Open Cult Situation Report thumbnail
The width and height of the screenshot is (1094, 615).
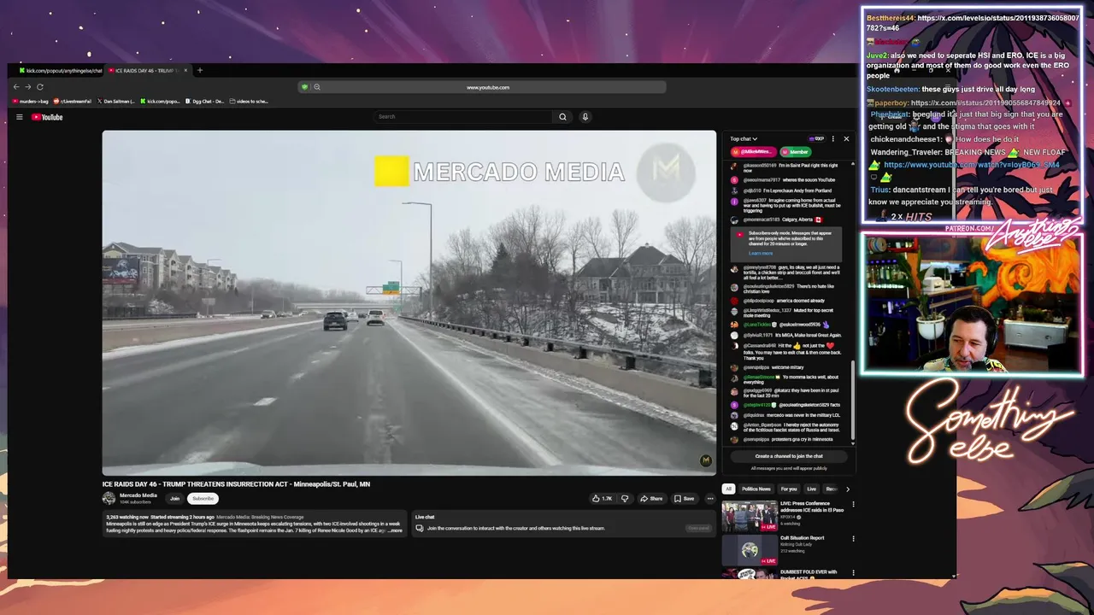749,550
